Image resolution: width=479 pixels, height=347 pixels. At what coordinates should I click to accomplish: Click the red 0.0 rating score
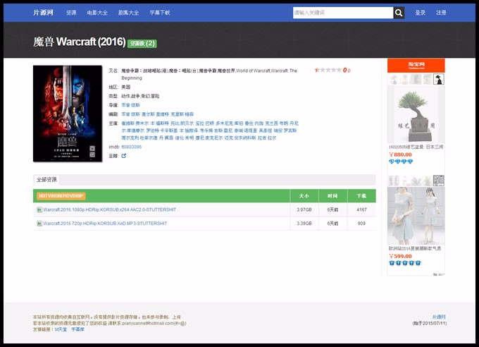[x=347, y=70]
